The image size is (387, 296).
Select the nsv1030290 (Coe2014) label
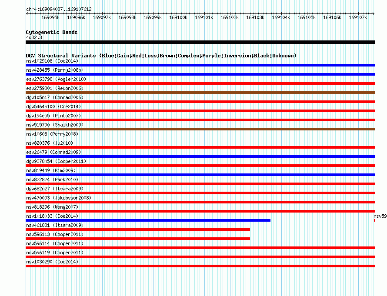coord(52,262)
